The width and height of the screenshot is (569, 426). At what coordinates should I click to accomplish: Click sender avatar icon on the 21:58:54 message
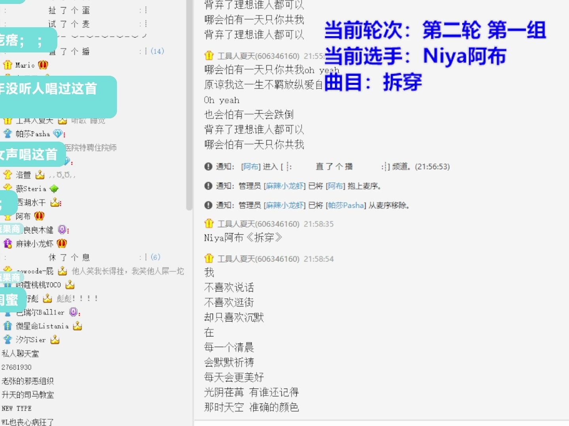pos(209,258)
